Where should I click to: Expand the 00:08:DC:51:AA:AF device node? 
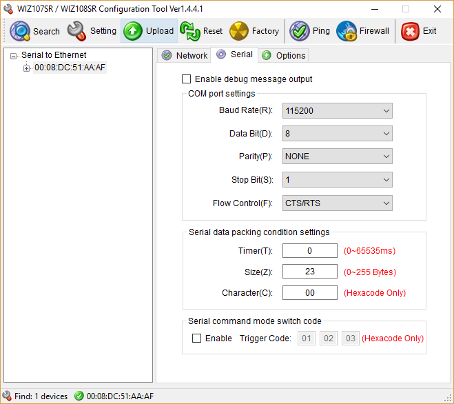click(27, 68)
